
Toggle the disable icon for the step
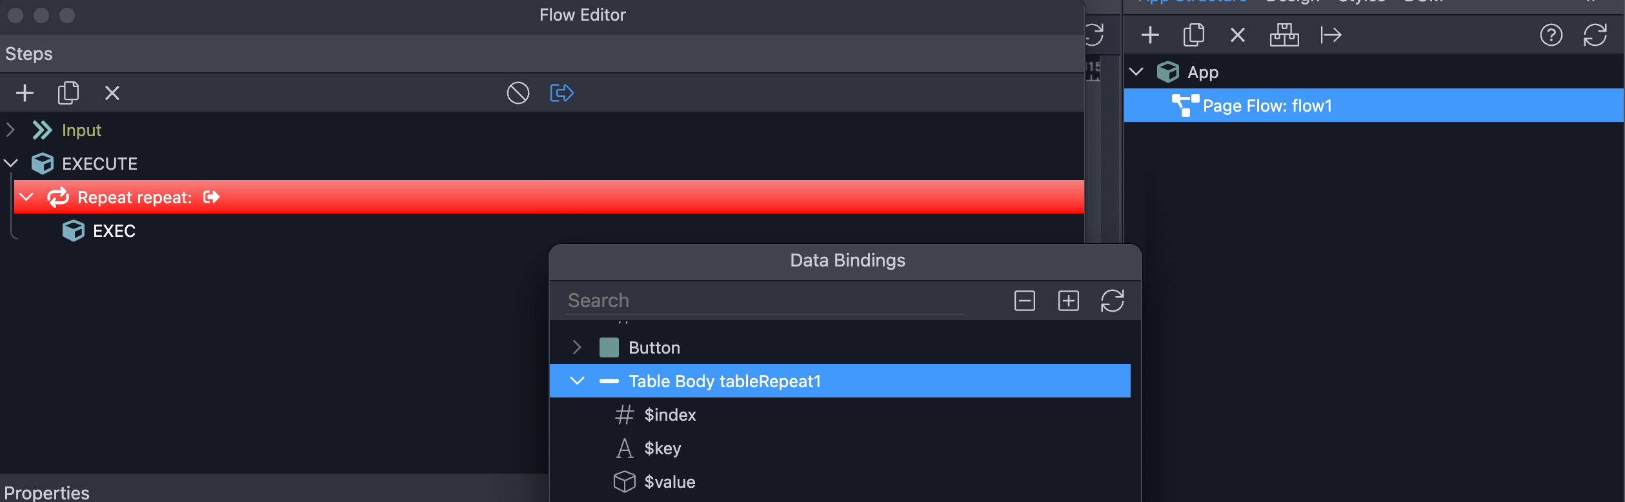click(518, 92)
